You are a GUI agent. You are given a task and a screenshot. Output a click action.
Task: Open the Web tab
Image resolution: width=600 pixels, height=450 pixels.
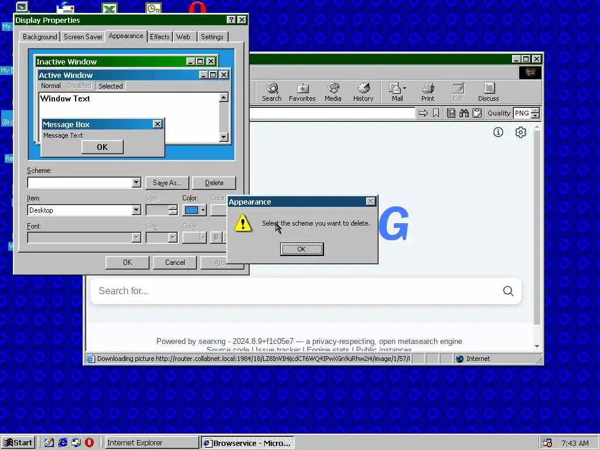coord(183,37)
